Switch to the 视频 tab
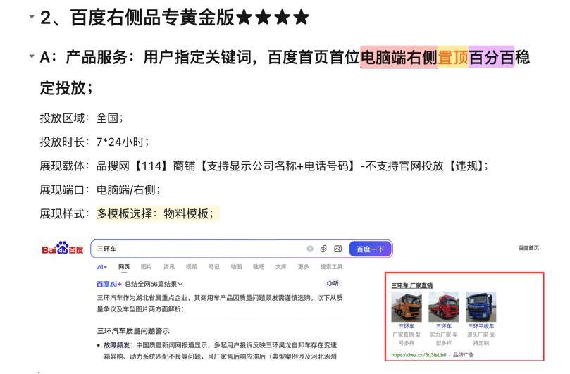The width and height of the screenshot is (570, 374). pyautogui.click(x=191, y=267)
